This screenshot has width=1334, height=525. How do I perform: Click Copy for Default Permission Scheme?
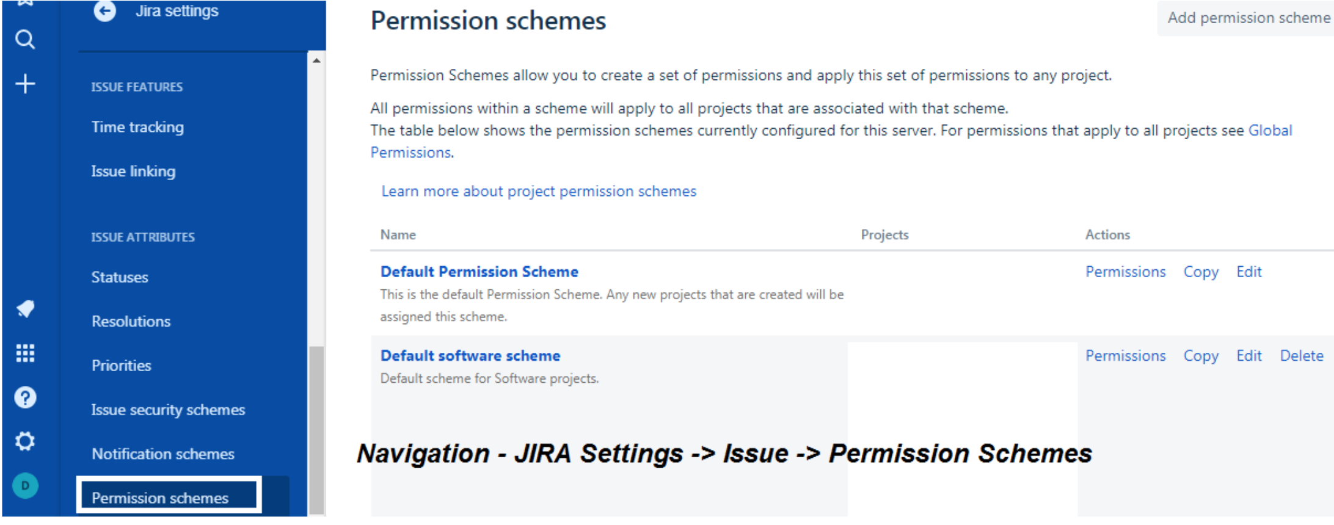(x=1201, y=272)
